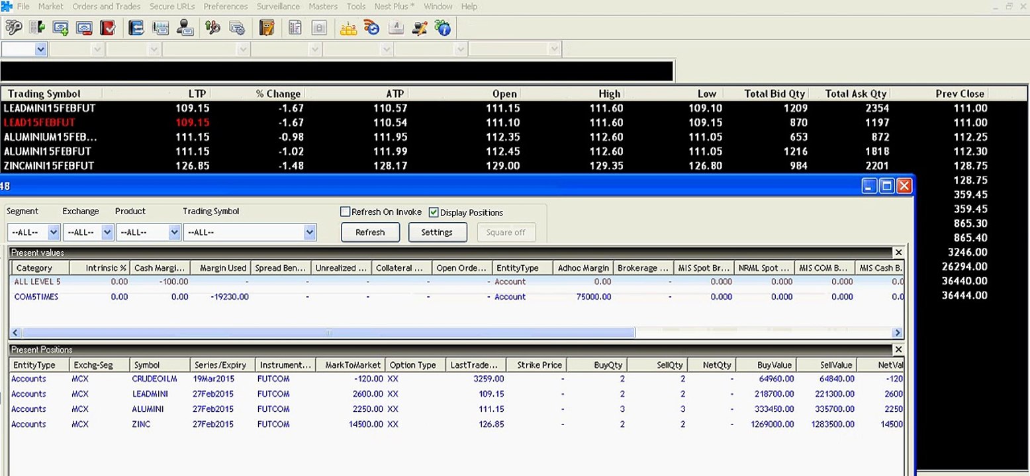Click the red-minus remove market watch icon
This screenshot has height=476, width=1030.
click(x=84, y=28)
